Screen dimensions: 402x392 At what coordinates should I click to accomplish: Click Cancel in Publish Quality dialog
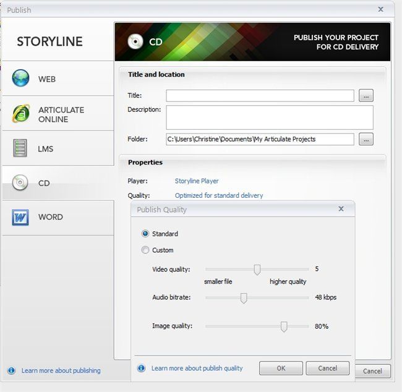click(x=328, y=368)
